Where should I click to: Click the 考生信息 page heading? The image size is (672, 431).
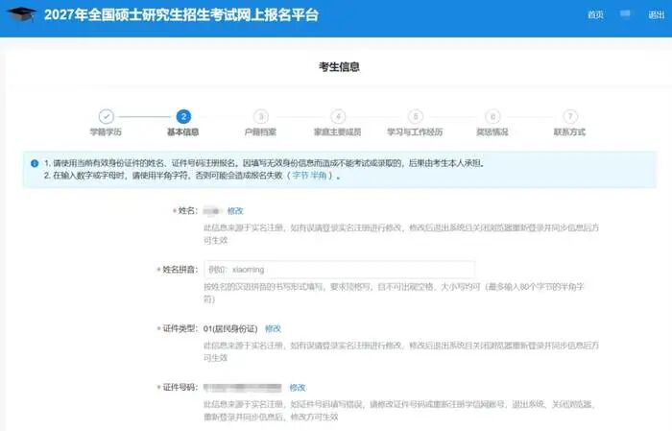pyautogui.click(x=339, y=67)
